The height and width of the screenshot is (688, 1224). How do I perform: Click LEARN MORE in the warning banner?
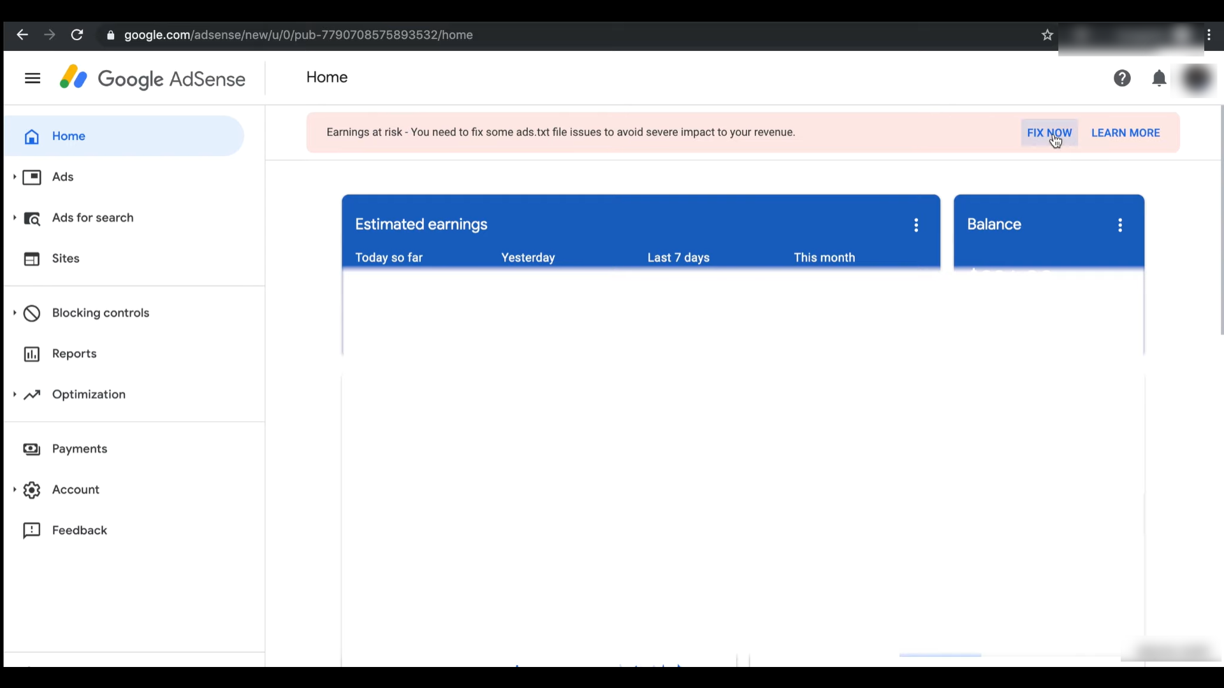[x=1126, y=133]
